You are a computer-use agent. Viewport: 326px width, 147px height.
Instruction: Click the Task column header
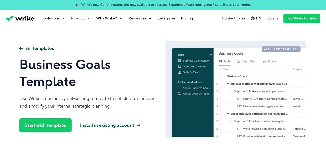pos(226,69)
